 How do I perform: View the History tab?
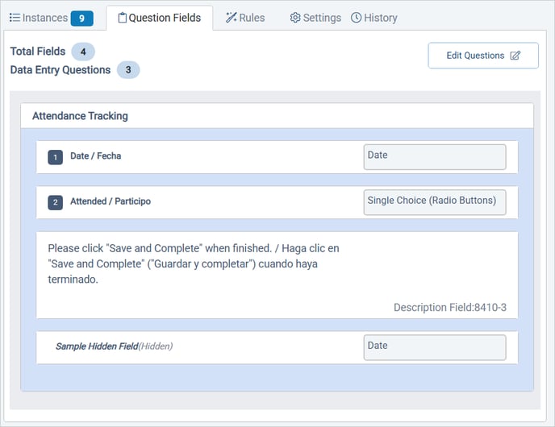tap(380, 18)
